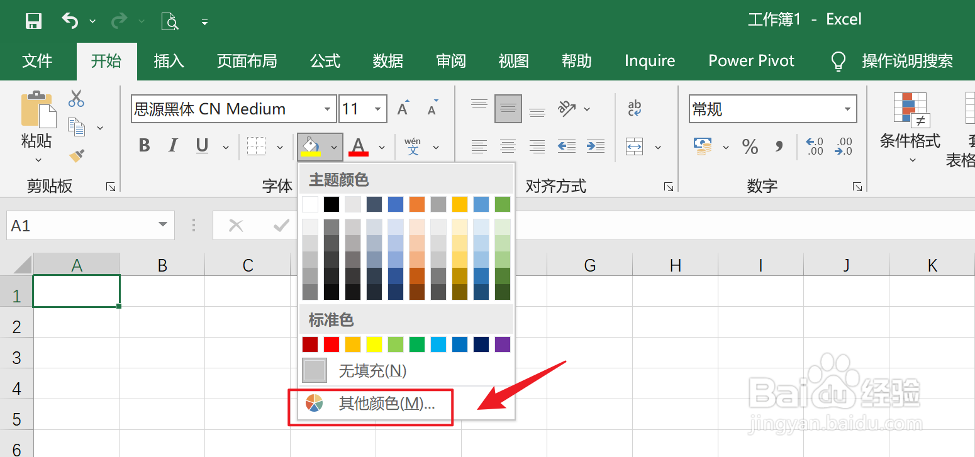Viewport: 975px width, 457px height.
Task: Toggle underline formatting
Action: click(x=201, y=145)
